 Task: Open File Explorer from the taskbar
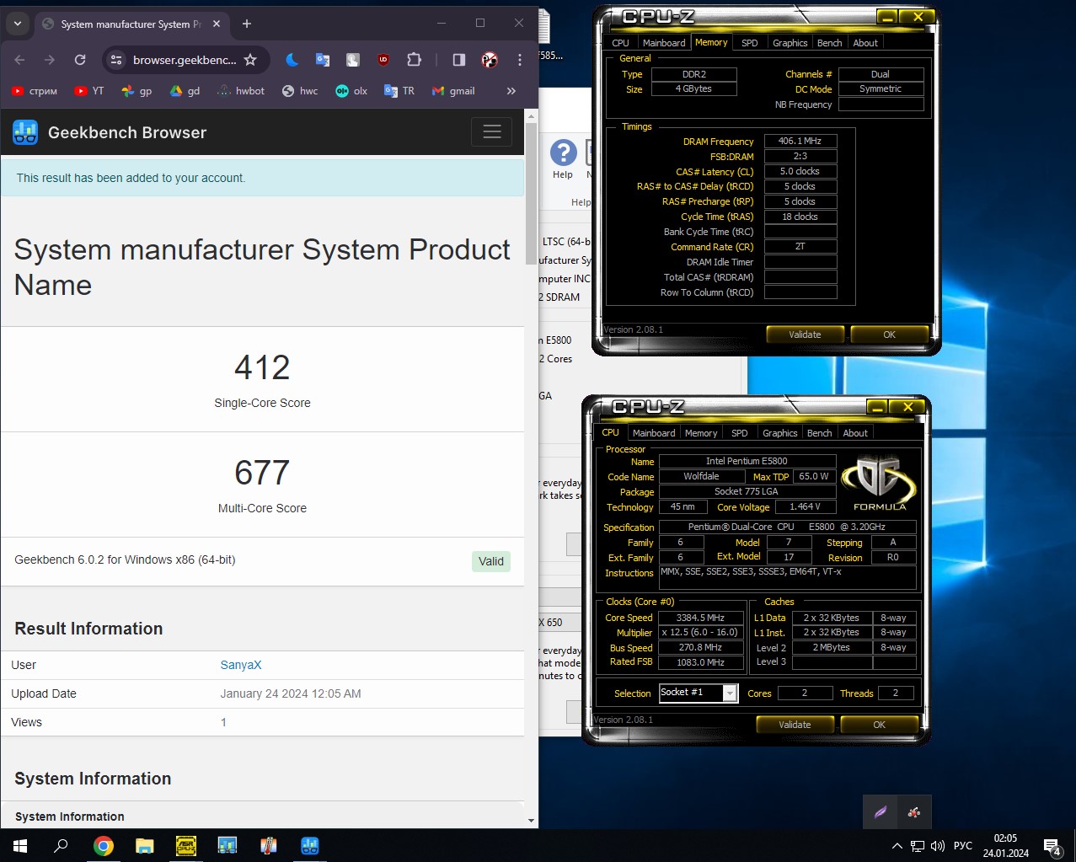[144, 845]
